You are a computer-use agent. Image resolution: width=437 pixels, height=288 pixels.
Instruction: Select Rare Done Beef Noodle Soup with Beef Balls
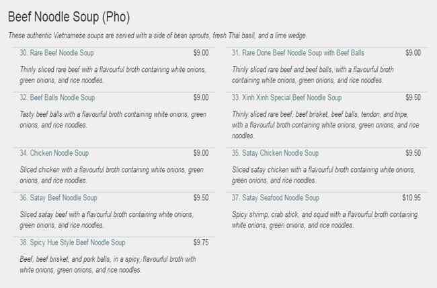pos(299,52)
